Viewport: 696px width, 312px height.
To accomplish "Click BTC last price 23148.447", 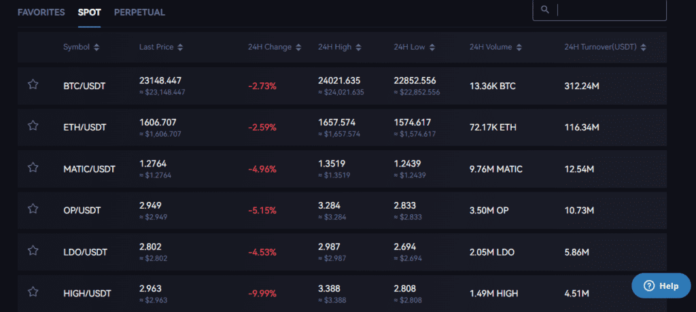I will 160,81.
